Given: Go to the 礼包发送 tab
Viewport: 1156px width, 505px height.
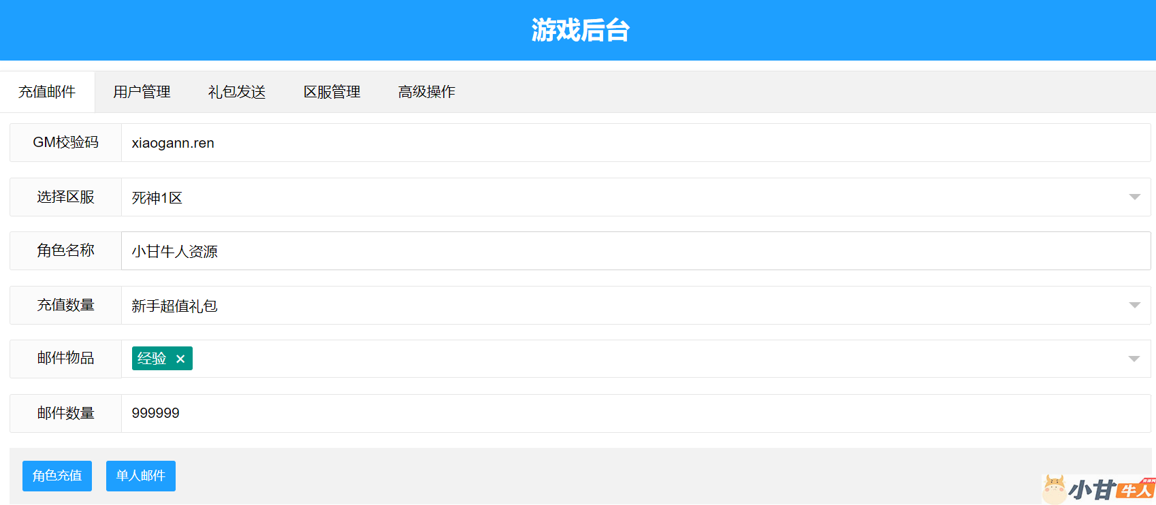Looking at the screenshot, I should coord(237,92).
